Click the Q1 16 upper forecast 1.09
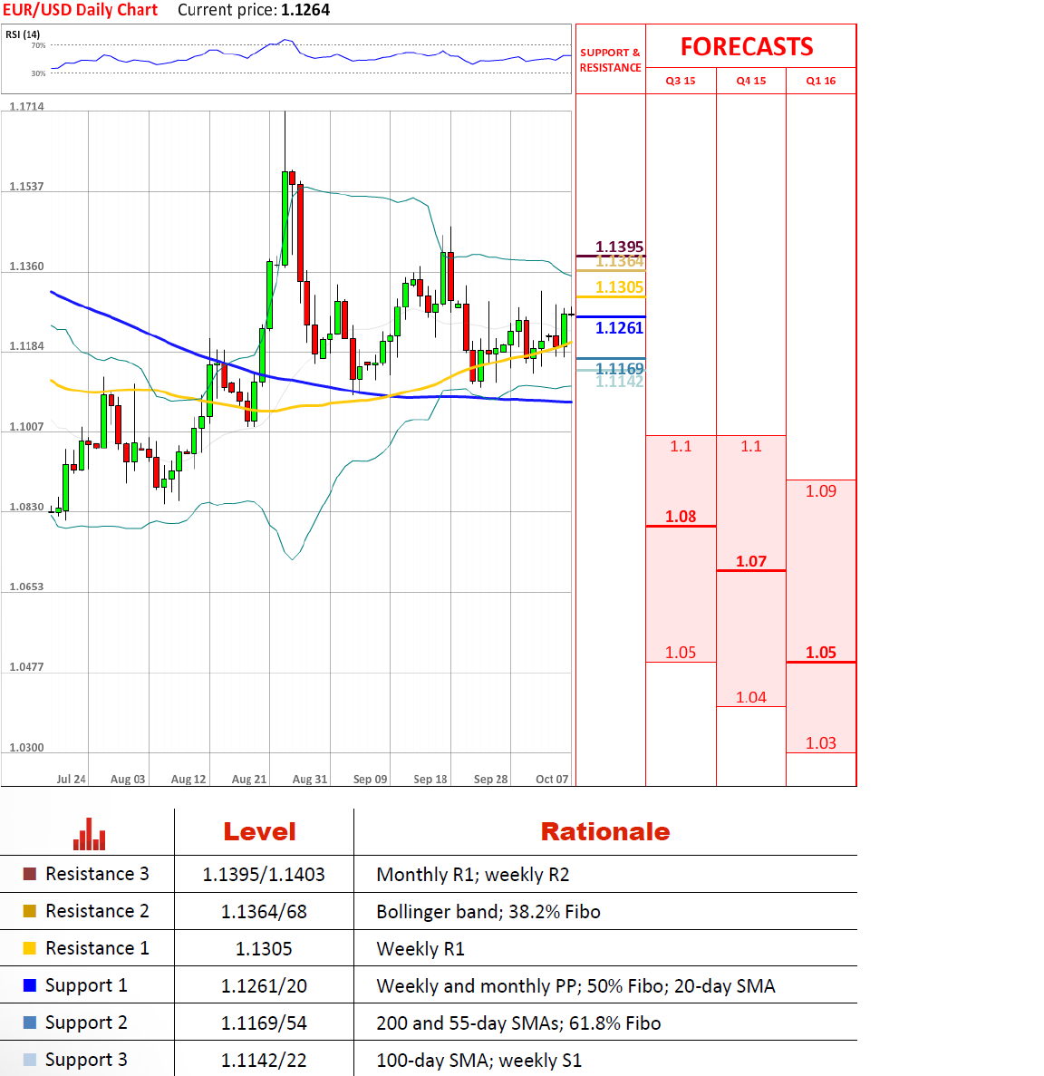Screen dimensions: 1044x1076 tap(821, 491)
